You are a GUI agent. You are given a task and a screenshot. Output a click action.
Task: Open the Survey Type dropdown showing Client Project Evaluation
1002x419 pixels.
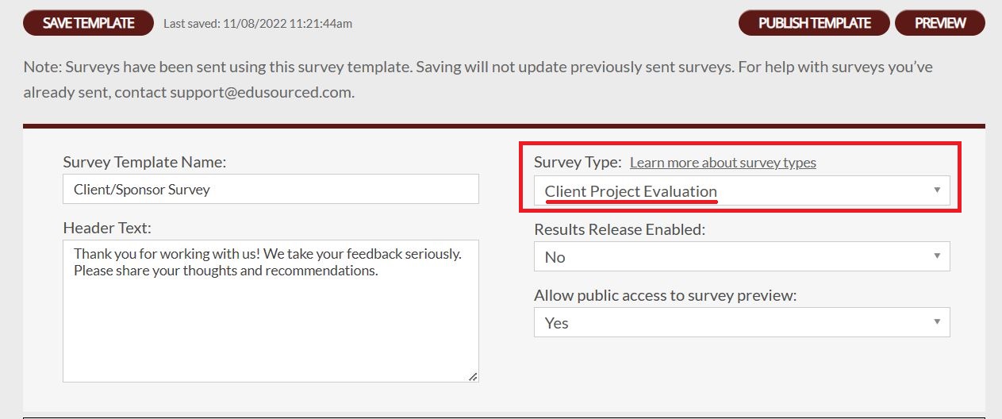click(x=742, y=190)
